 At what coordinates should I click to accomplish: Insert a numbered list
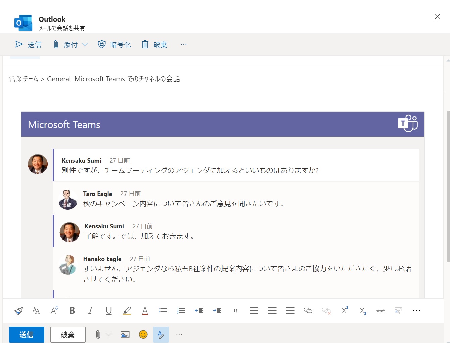181,311
